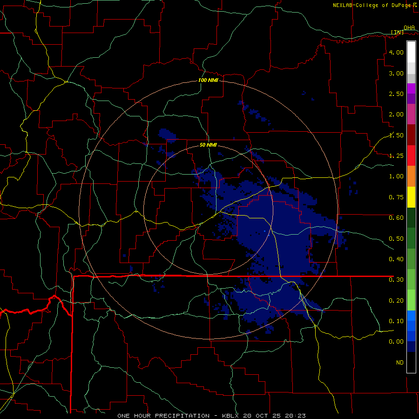Click the ND legend label

click(x=400, y=363)
